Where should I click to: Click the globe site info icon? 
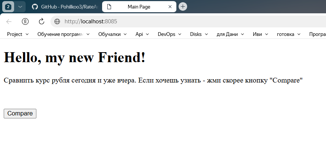[57, 21]
